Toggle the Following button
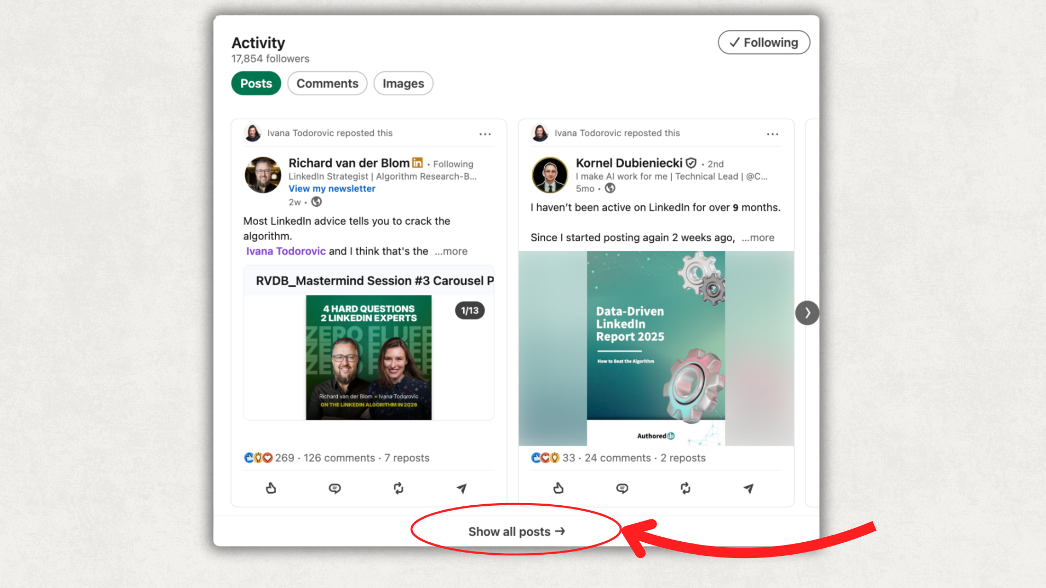This screenshot has width=1046, height=588. pos(764,42)
